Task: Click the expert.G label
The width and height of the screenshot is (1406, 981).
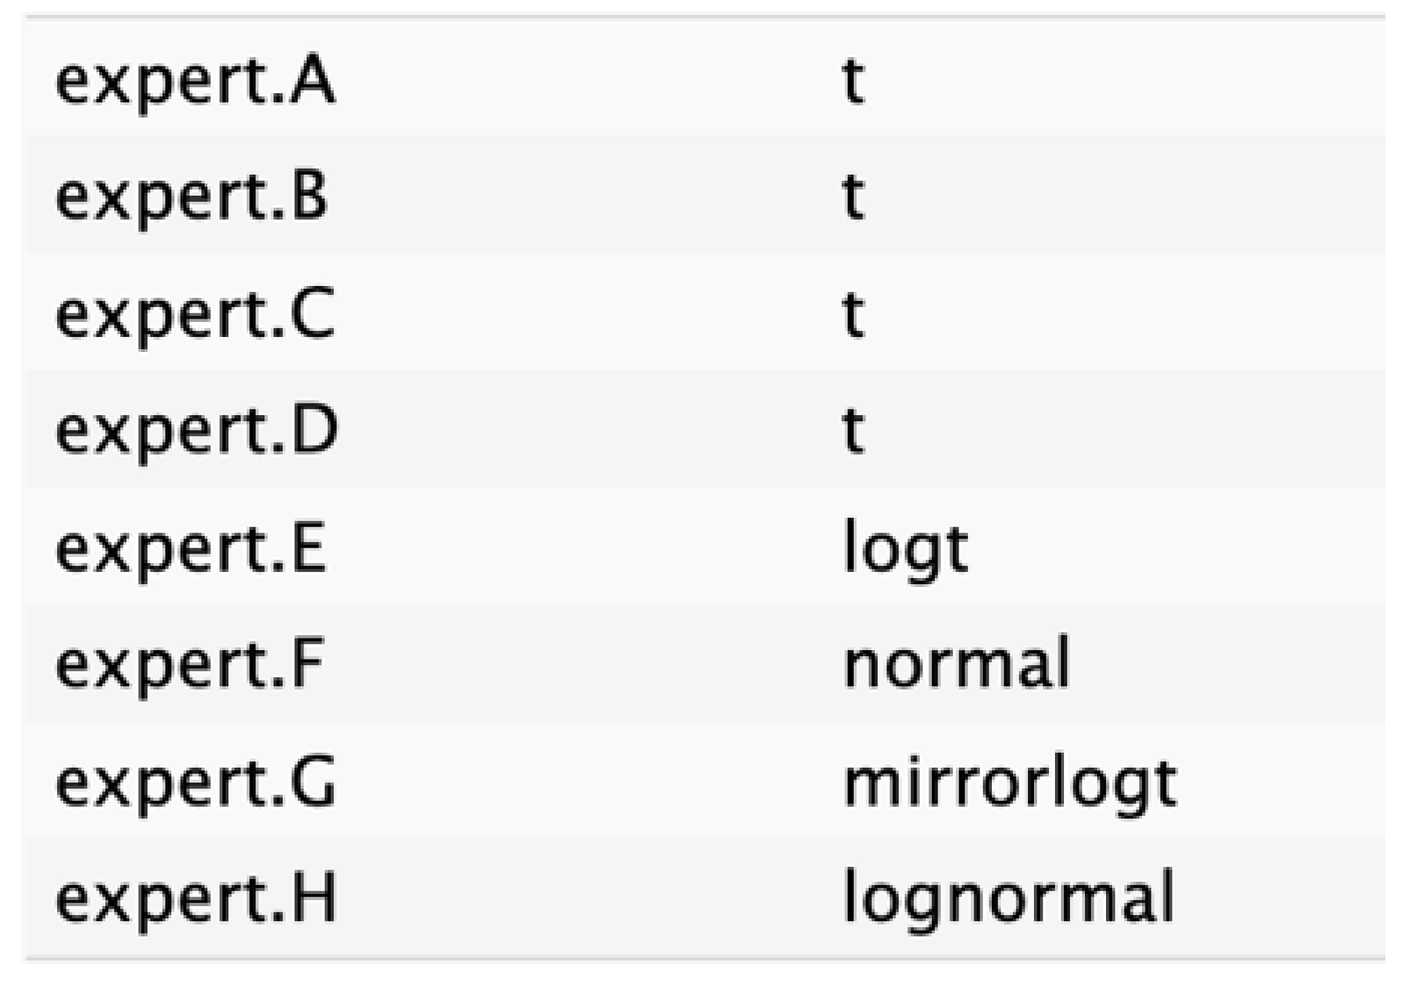Action: (195, 783)
